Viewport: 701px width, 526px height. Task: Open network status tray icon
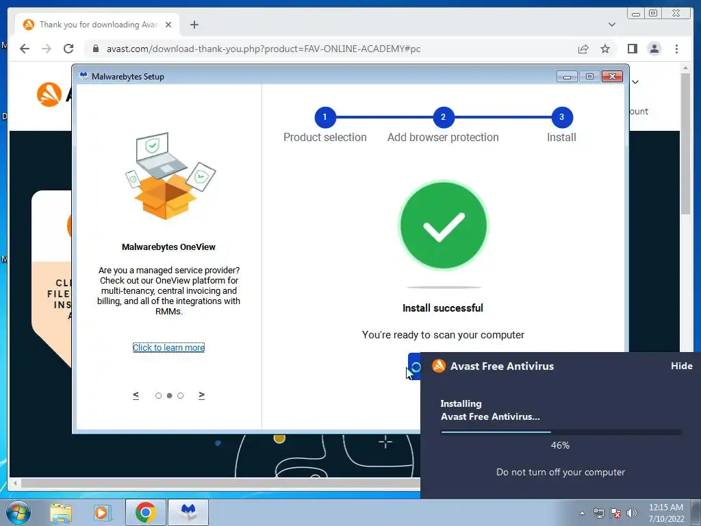point(598,513)
